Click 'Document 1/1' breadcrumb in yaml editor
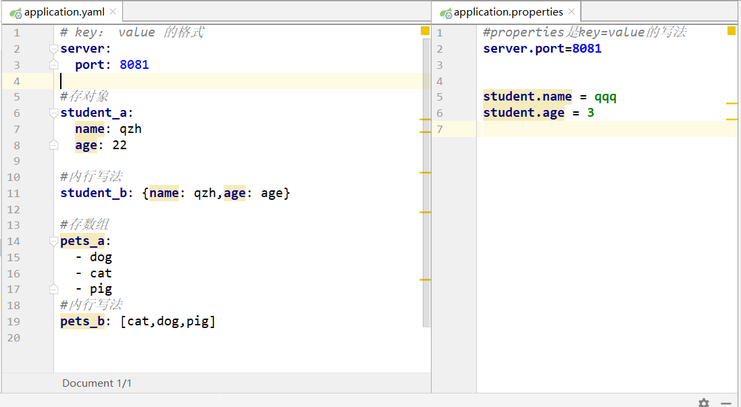This screenshot has width=741, height=407. [x=97, y=383]
